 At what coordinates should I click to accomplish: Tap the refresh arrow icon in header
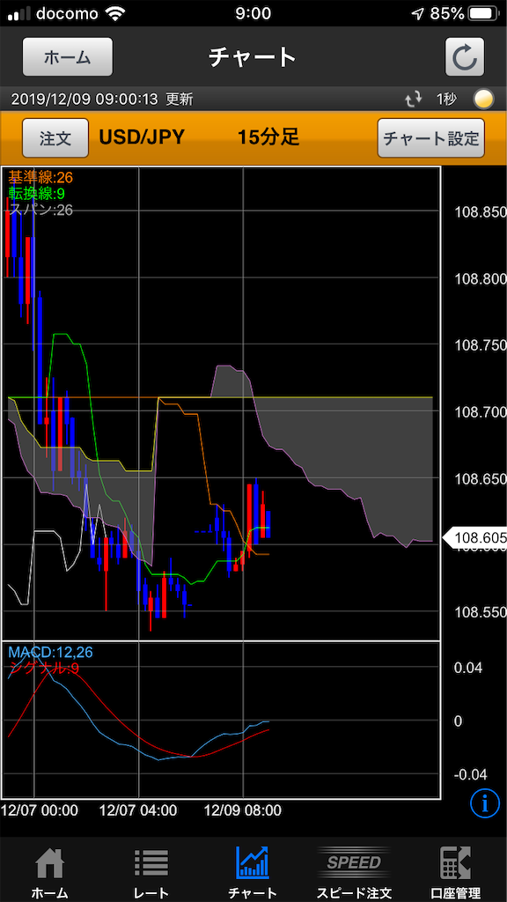[x=465, y=56]
